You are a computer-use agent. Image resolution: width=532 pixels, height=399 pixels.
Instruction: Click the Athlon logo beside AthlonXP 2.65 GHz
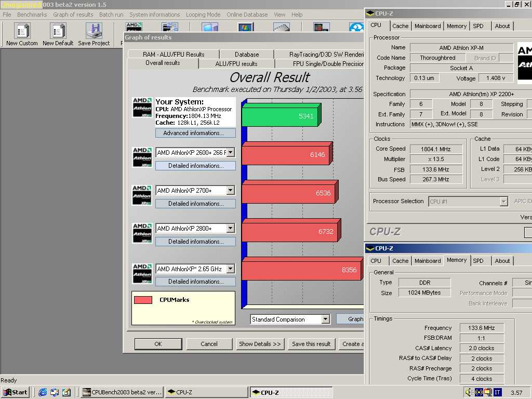142,273
